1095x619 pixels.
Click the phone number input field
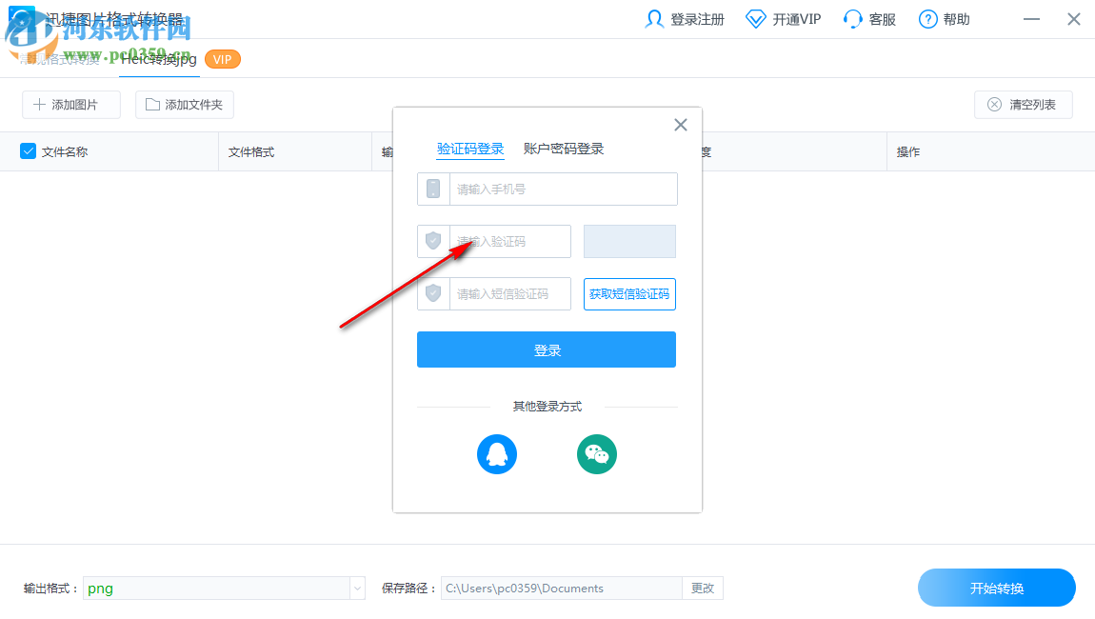(563, 189)
